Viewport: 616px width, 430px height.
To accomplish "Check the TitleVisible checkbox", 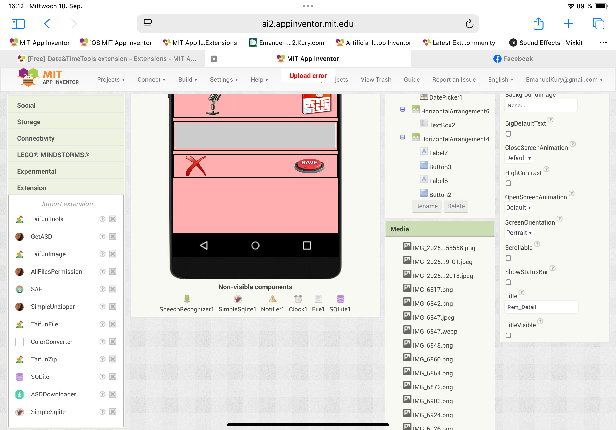I will click(x=508, y=335).
